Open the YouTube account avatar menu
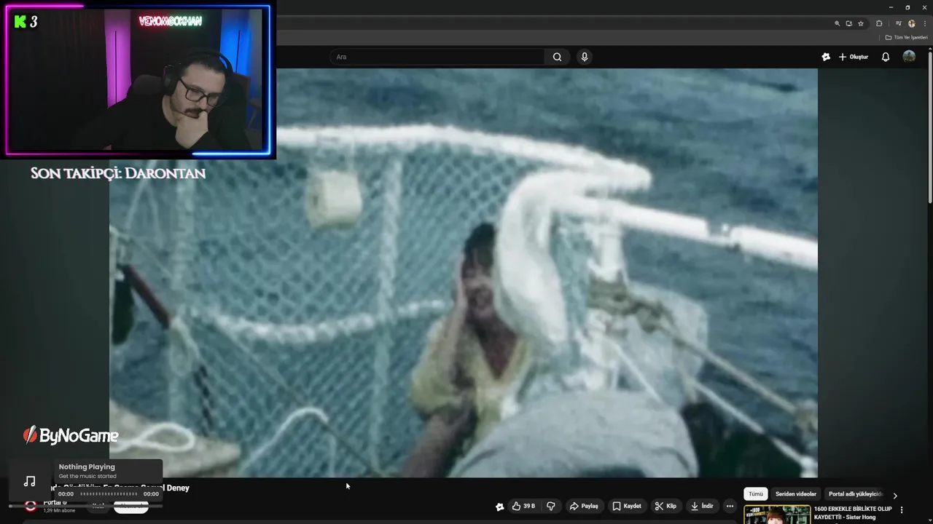 909,57
